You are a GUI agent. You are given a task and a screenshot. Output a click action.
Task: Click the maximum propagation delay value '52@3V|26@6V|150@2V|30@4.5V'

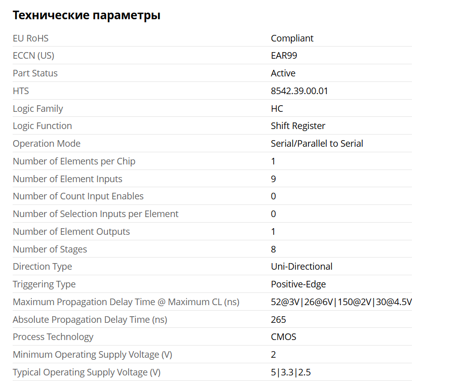341,302
